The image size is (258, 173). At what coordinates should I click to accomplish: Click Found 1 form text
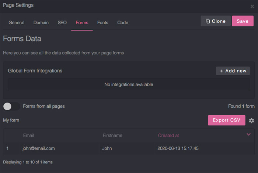[x=241, y=106]
